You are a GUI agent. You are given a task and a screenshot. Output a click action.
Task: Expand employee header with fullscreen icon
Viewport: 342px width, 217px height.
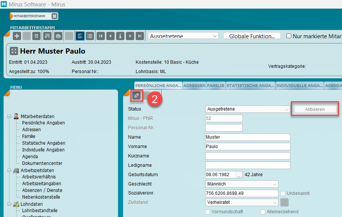[x=14, y=51]
